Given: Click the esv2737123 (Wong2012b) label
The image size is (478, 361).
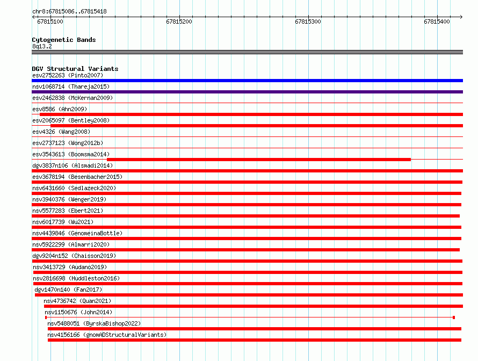Looking at the screenshot, I should pyautogui.click(x=68, y=143).
